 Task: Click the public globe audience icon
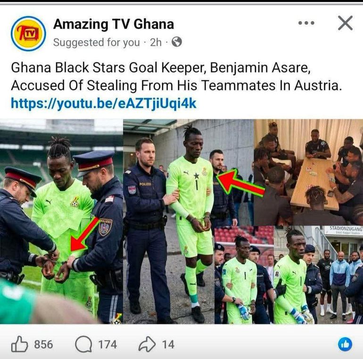click(x=177, y=42)
